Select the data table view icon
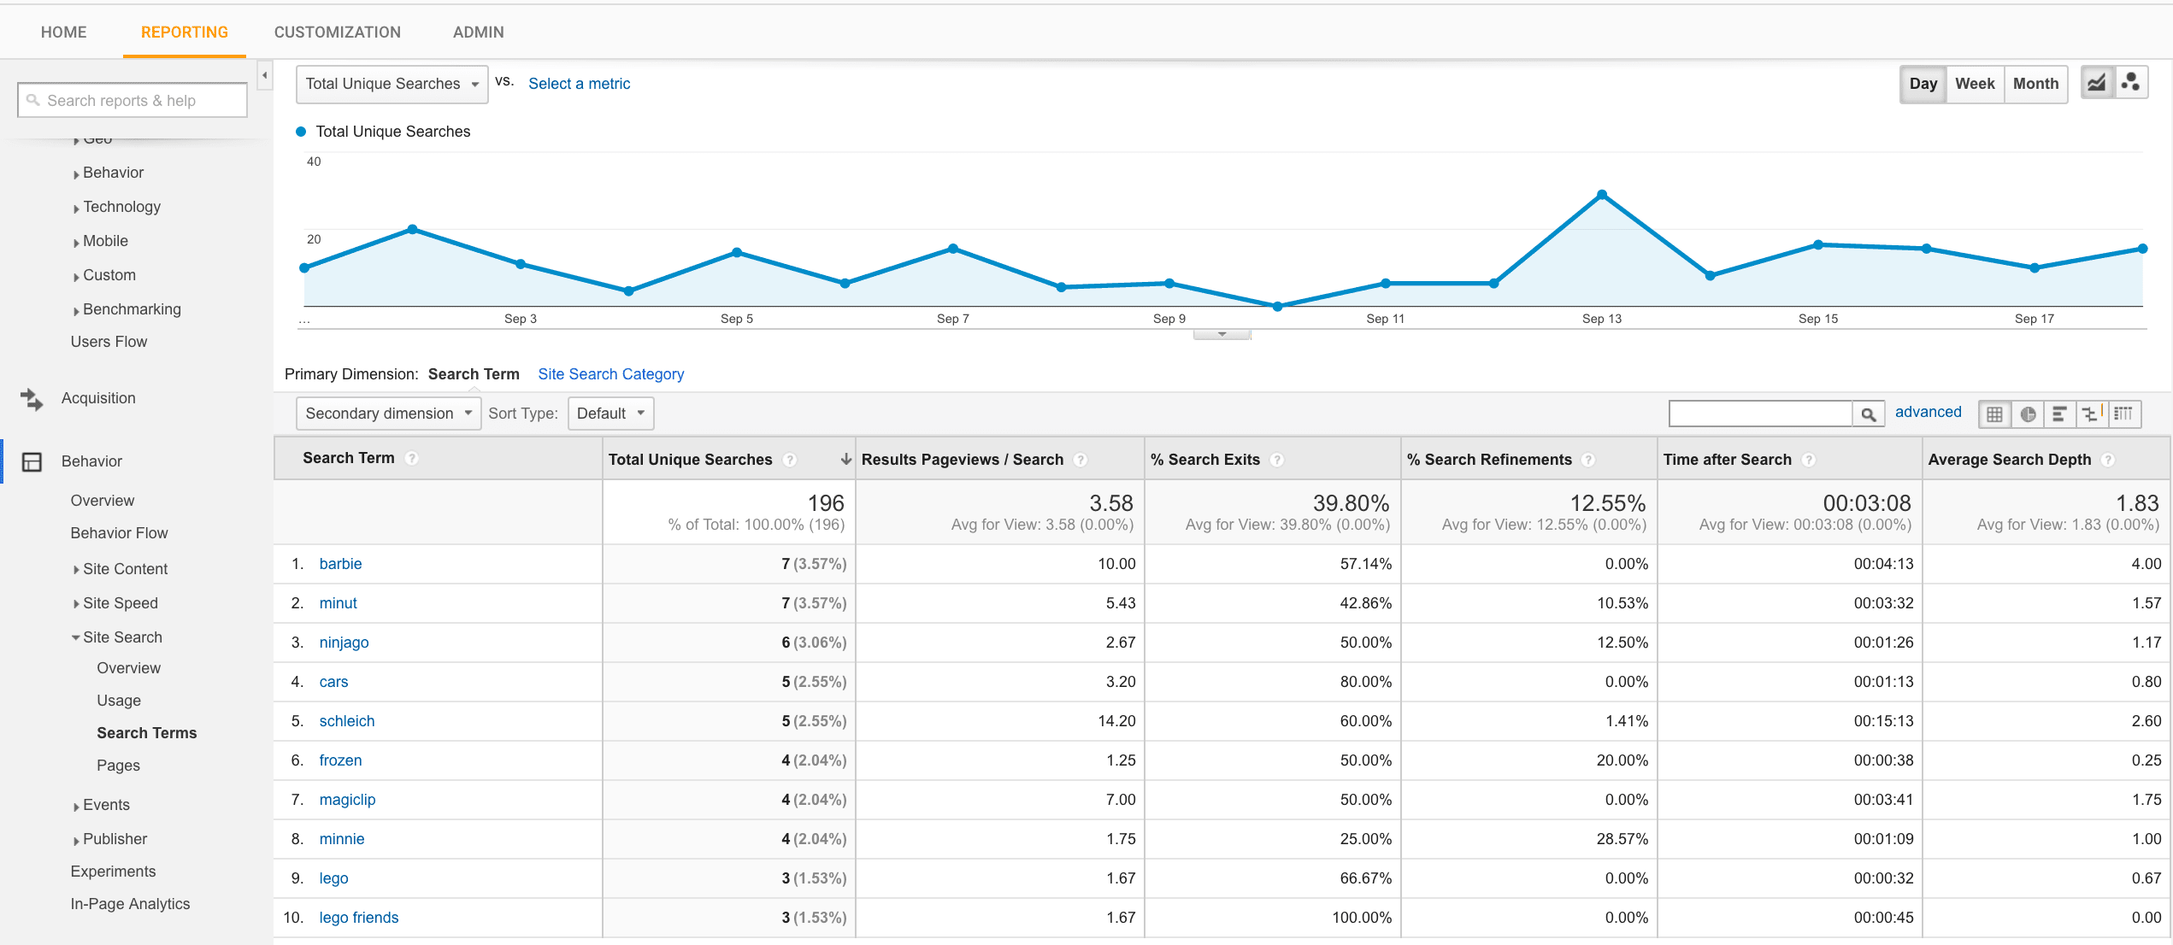Viewport: 2173px width, 945px height. [1994, 414]
